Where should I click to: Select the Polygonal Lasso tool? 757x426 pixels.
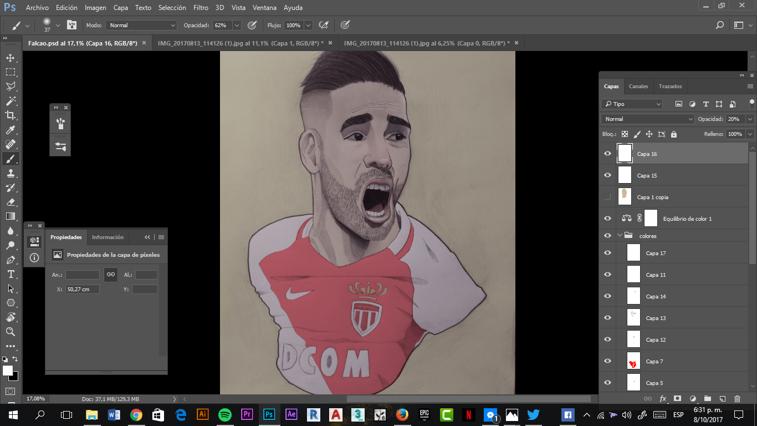[x=10, y=87]
